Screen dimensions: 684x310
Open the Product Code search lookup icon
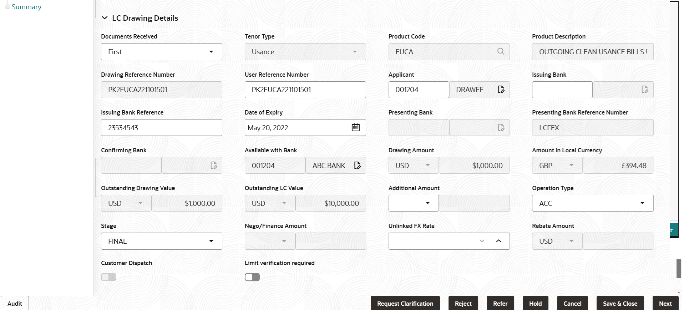click(x=501, y=51)
